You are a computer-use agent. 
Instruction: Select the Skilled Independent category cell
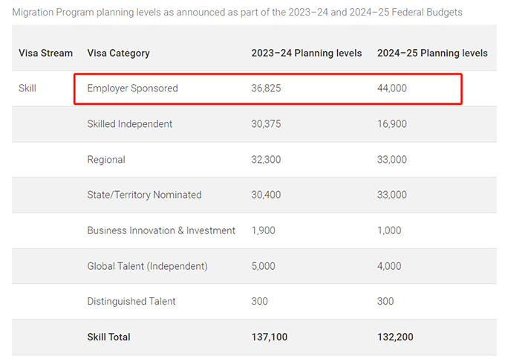129,124
